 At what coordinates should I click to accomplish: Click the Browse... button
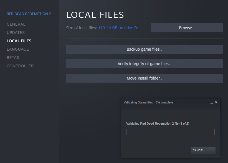pos(187,28)
